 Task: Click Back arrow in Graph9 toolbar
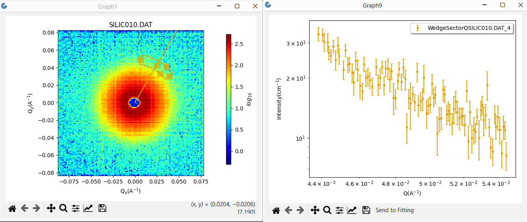pyautogui.click(x=288, y=211)
